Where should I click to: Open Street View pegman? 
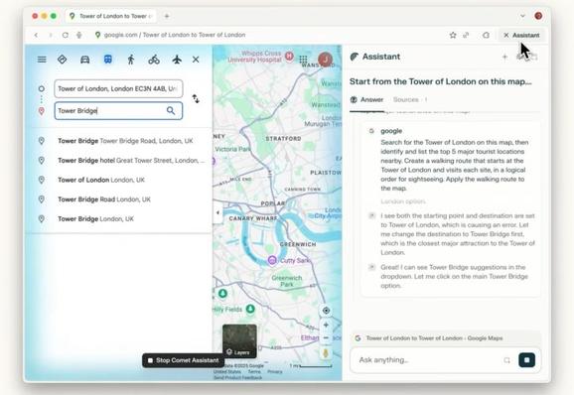point(326,353)
